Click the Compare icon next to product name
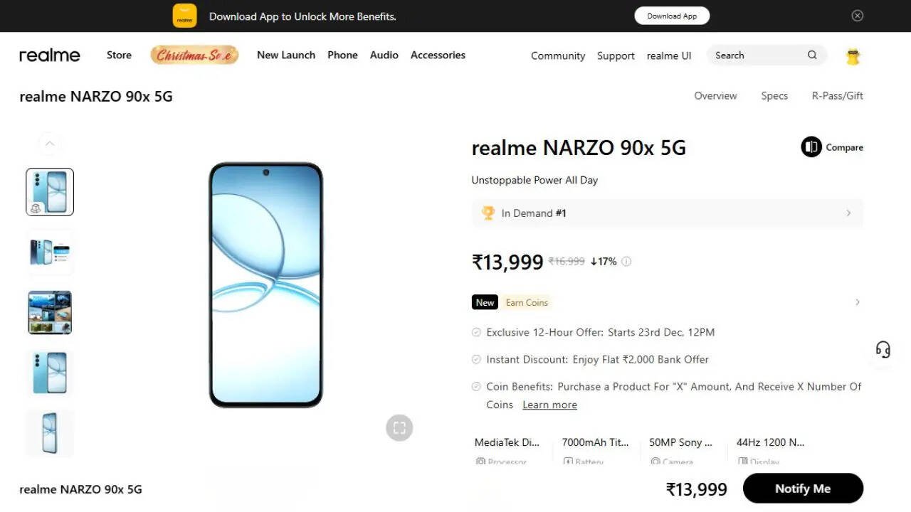This screenshot has height=512, width=911. [x=811, y=147]
